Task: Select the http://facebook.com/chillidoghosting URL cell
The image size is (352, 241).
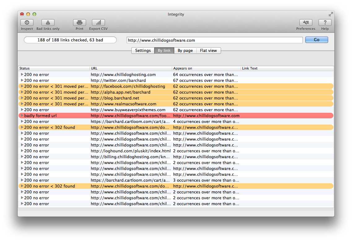Action: pos(128,86)
